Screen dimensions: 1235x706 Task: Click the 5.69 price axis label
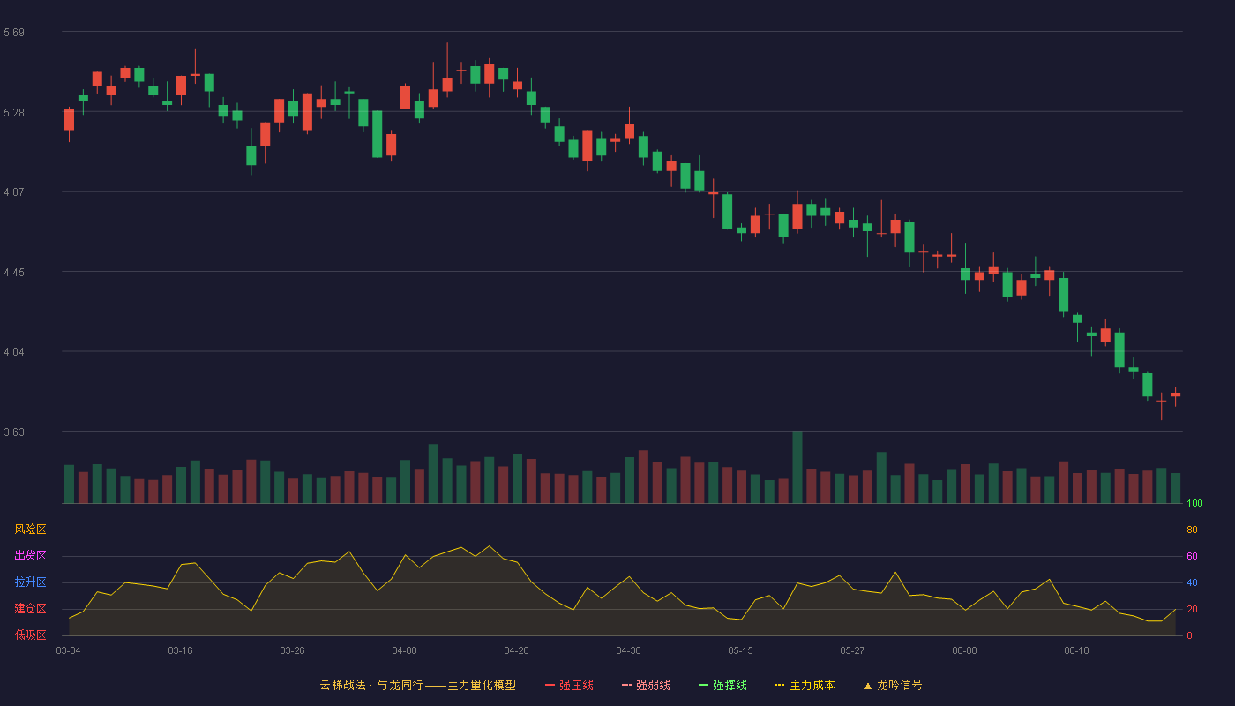[14, 33]
